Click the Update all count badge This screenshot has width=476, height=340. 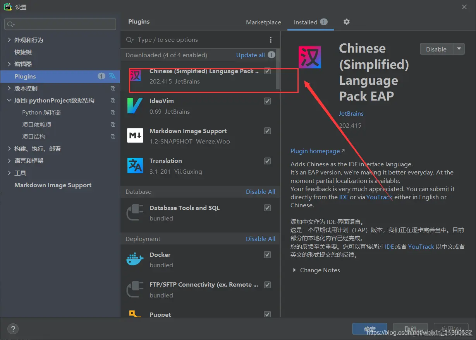click(272, 55)
